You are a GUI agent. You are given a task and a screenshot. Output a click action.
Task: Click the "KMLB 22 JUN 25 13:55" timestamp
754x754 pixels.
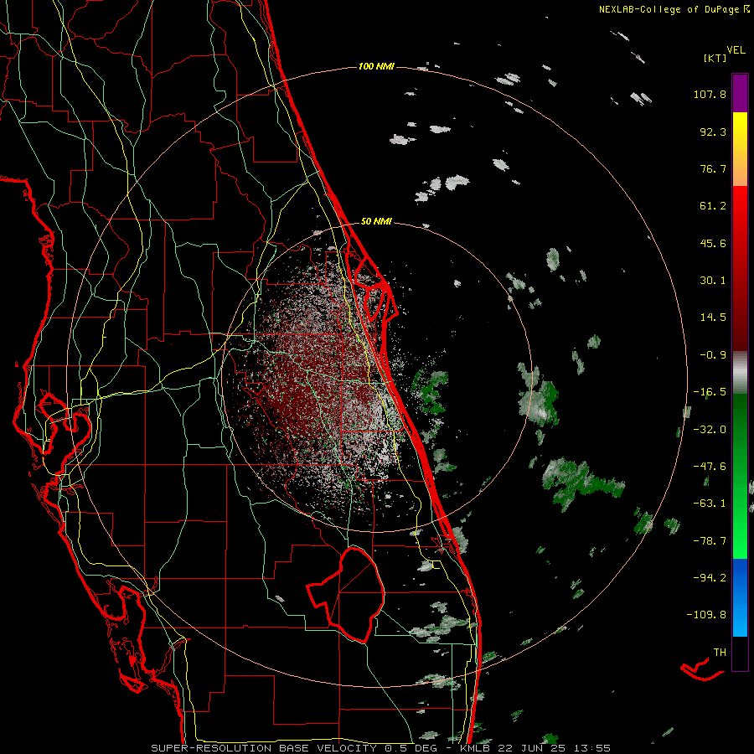535,748
